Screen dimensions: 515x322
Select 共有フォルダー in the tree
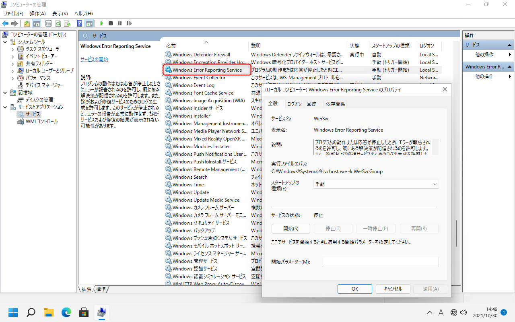click(39, 64)
